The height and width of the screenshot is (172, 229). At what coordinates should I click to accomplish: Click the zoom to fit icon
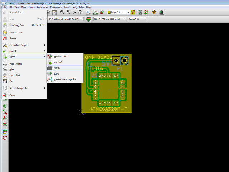tap(80, 13)
